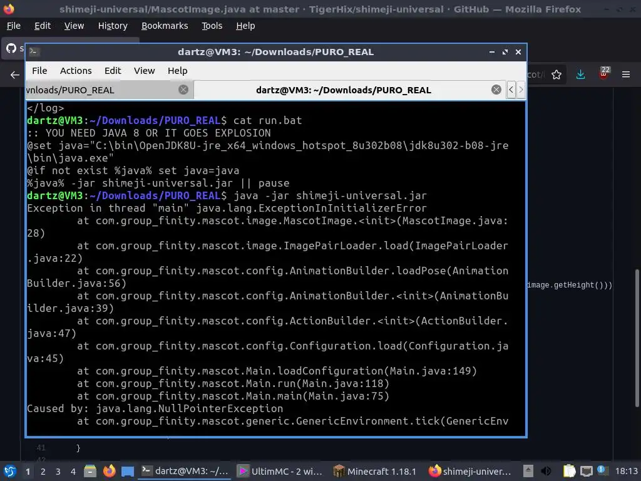The height and width of the screenshot is (481, 641).
Task: Bookmark this page with star icon
Action: pyautogui.click(x=556, y=75)
